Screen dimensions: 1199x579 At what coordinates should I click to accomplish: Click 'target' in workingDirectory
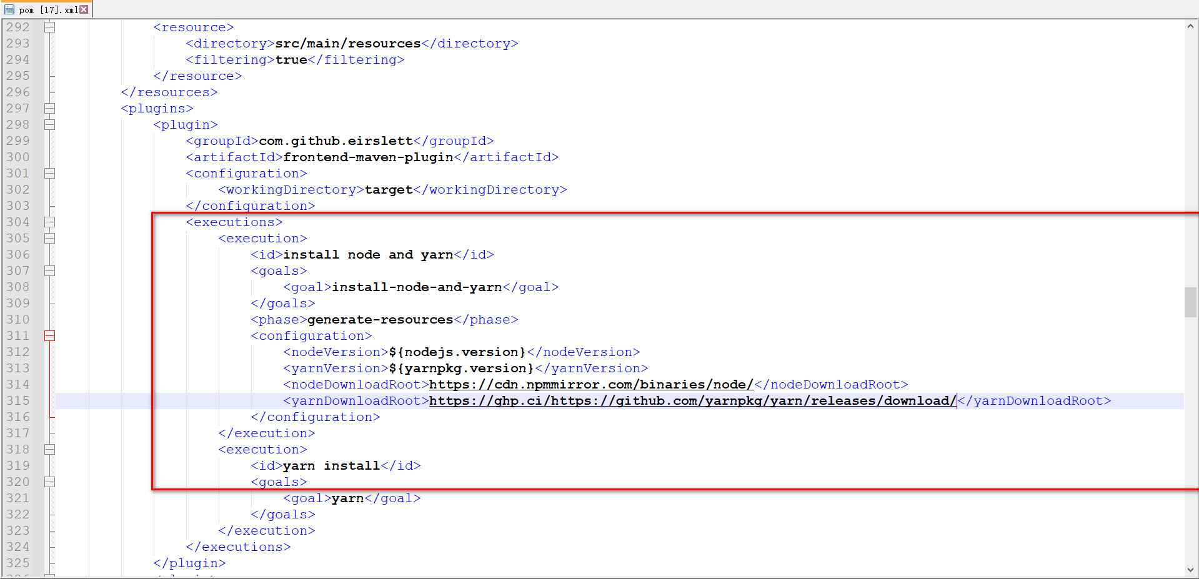tap(389, 190)
